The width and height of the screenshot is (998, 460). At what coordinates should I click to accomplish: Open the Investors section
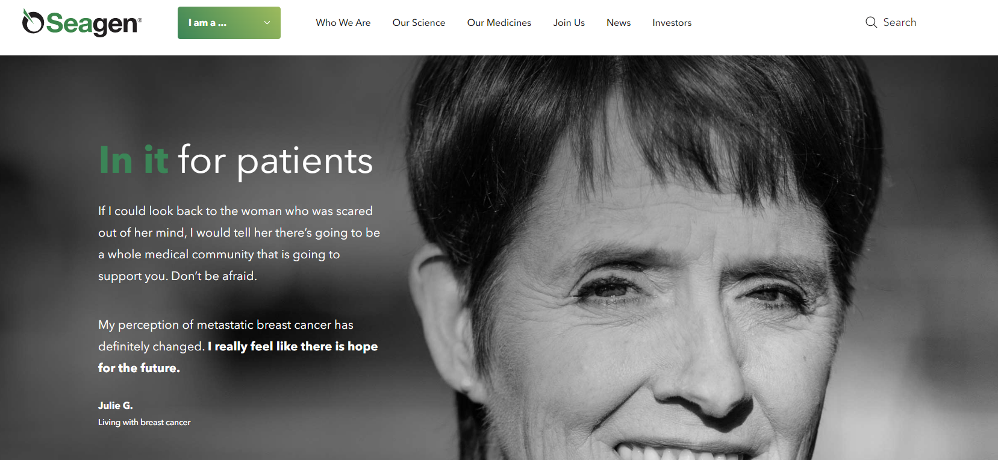coord(672,23)
